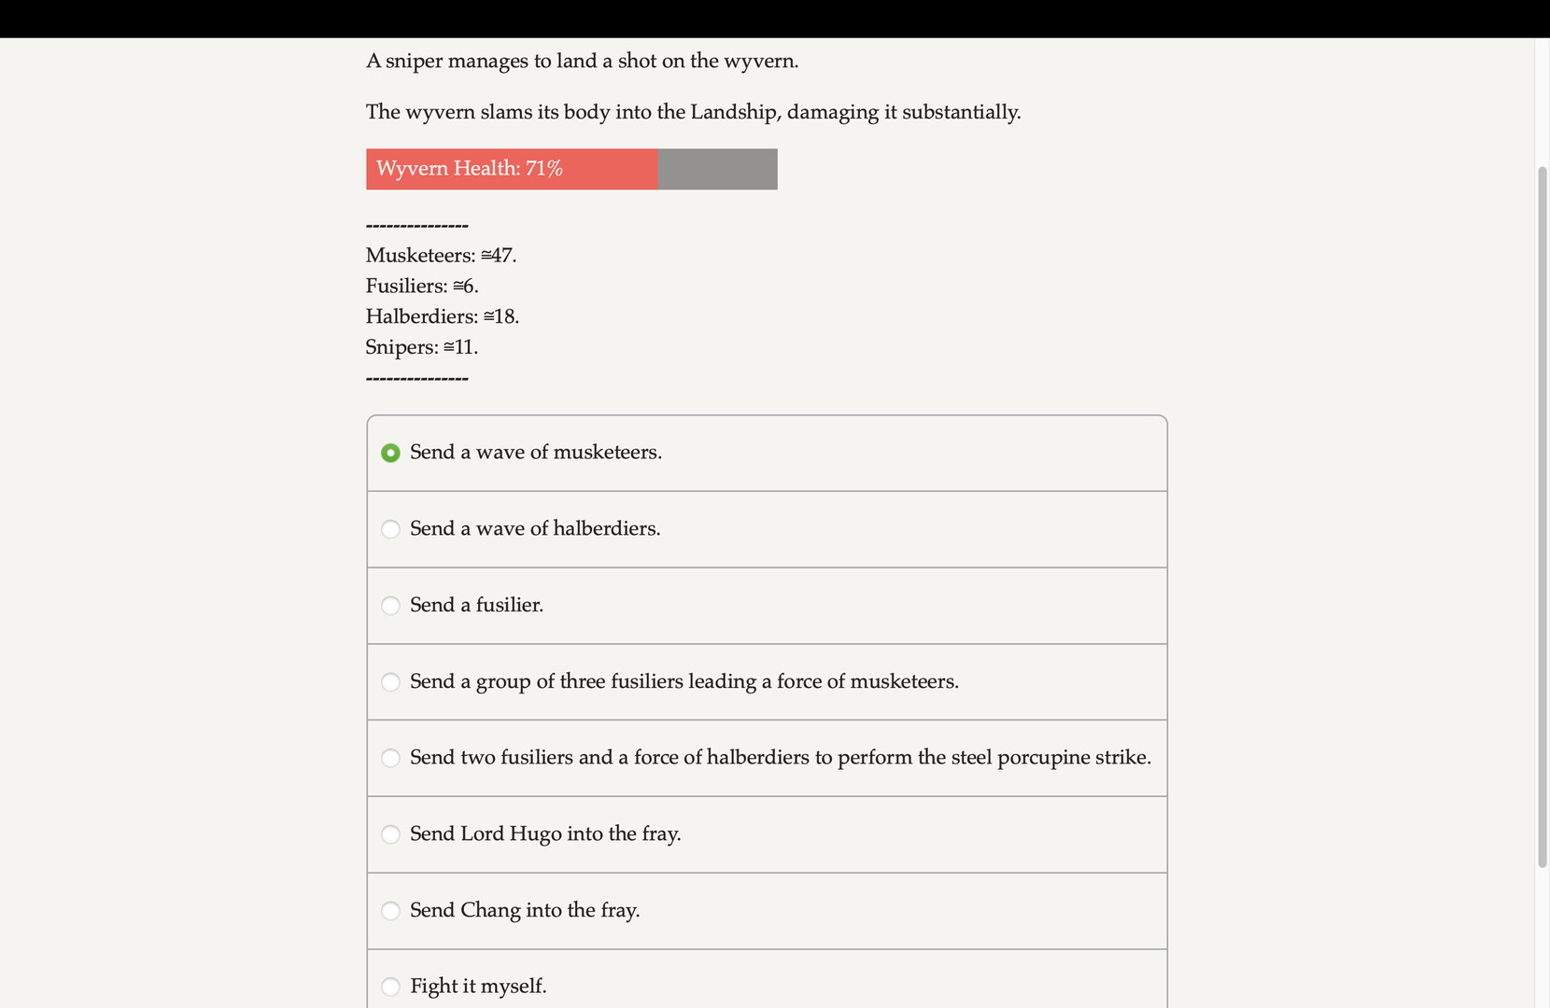The height and width of the screenshot is (1008, 1550).
Task: Click the 'Send a wave of halberdiers' row
Action: coord(767,529)
